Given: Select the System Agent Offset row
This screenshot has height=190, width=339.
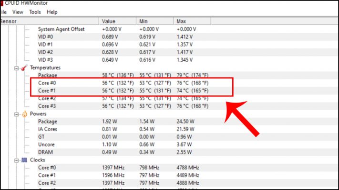Looking at the screenshot, I should (x=61, y=29).
